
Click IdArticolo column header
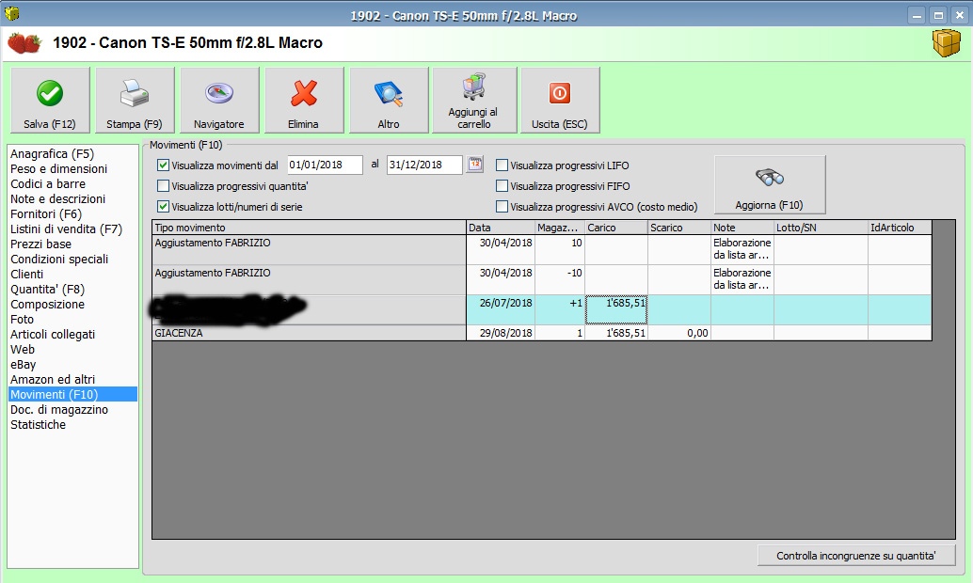point(900,228)
